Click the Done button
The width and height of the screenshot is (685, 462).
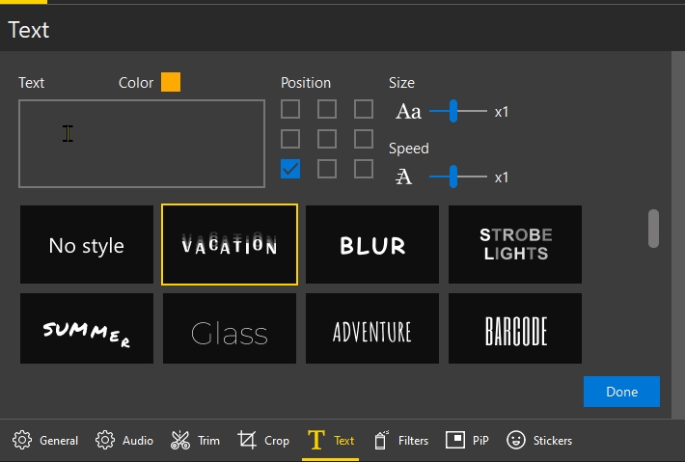click(621, 392)
